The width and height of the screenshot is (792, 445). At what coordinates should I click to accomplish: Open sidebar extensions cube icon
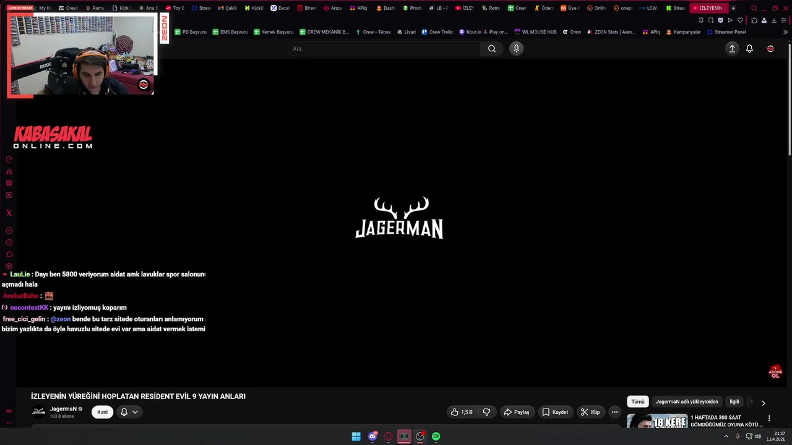[9, 254]
